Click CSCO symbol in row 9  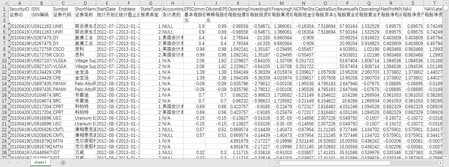pyautogui.click(x=63, y=55)
